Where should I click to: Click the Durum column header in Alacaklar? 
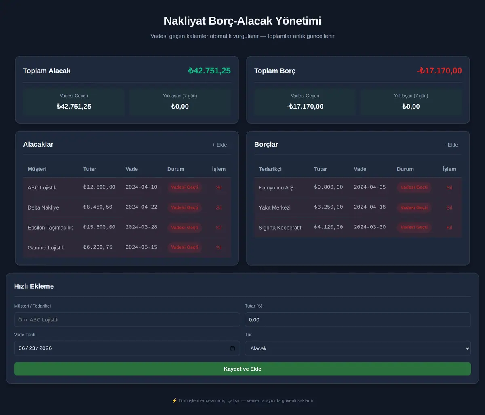[x=176, y=169]
